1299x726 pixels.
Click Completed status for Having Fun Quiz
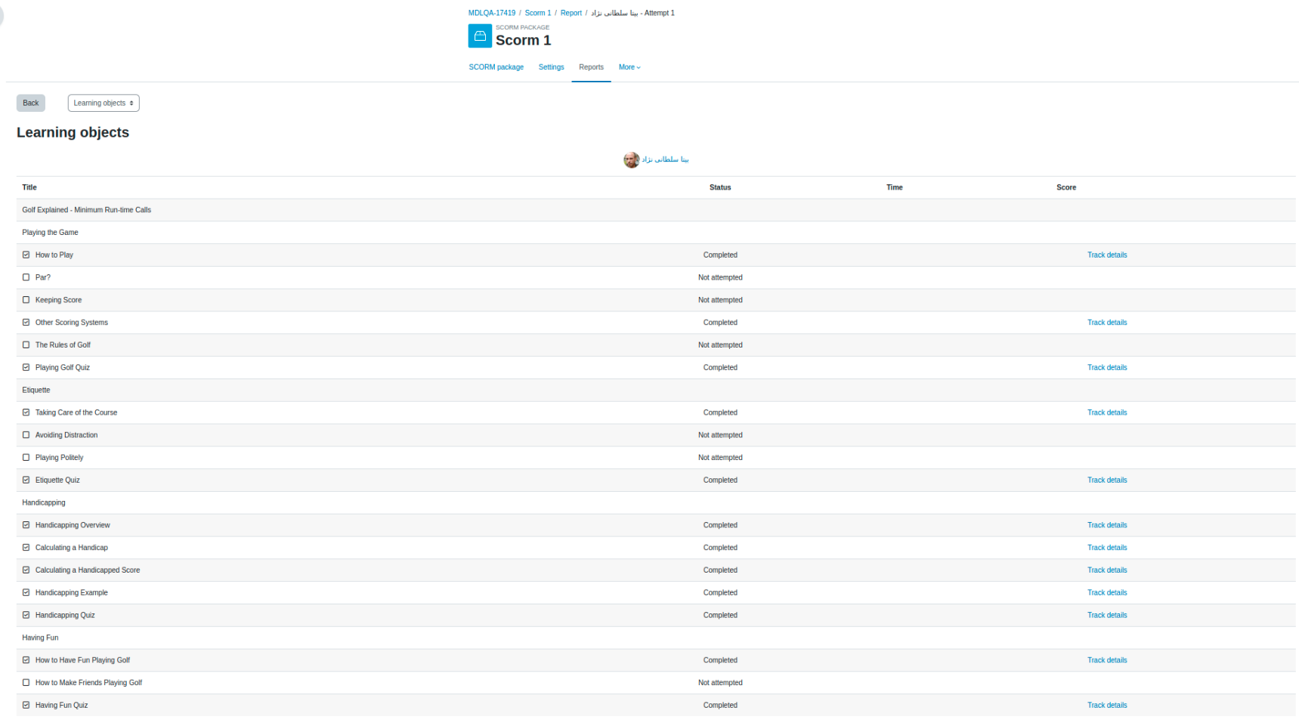coord(720,705)
